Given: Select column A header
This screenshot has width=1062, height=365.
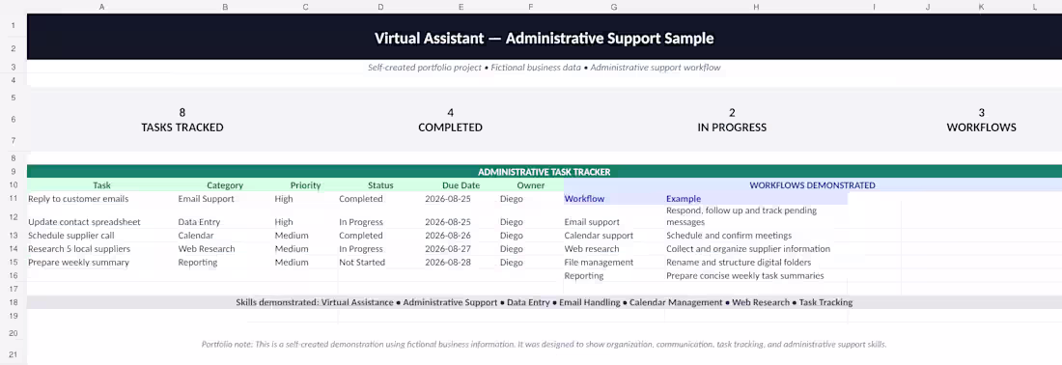Looking at the screenshot, I should tap(101, 7).
